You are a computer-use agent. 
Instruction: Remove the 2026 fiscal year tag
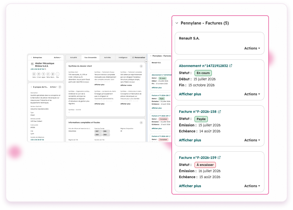108,131
